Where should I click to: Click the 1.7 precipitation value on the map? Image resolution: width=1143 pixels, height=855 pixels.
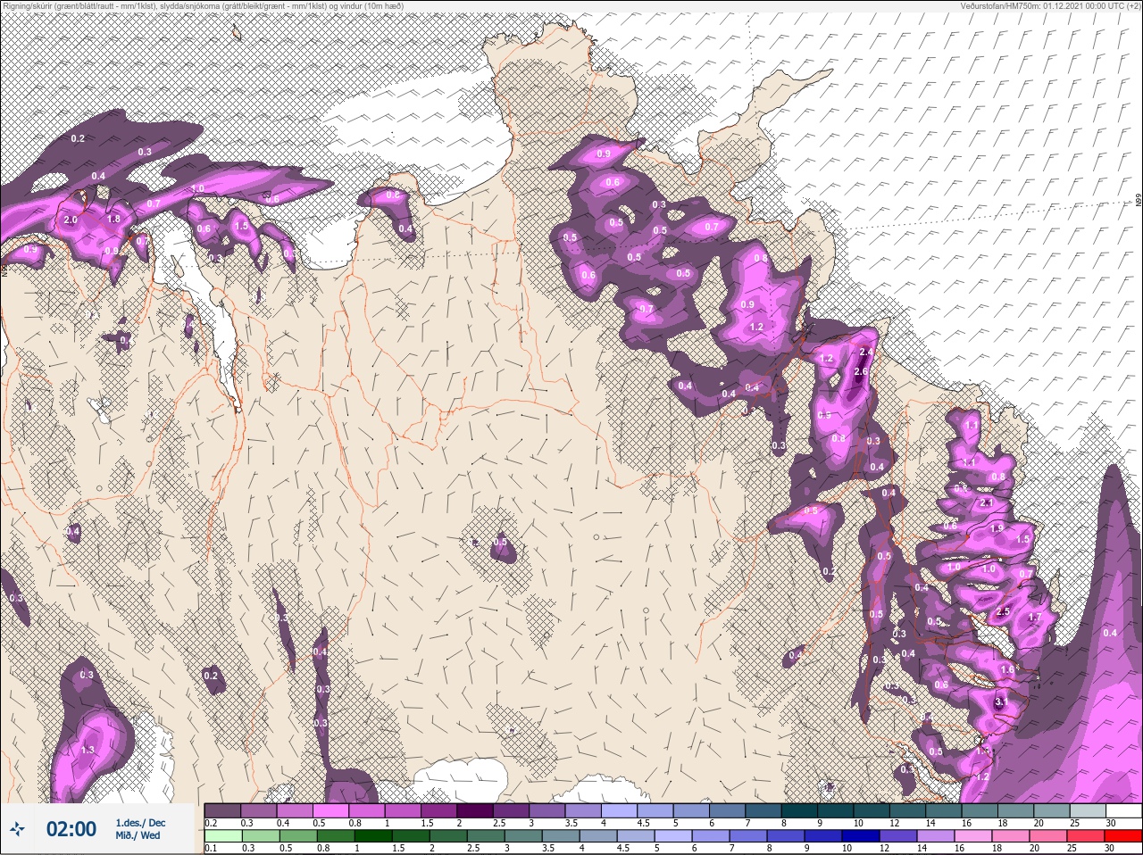1035,617
